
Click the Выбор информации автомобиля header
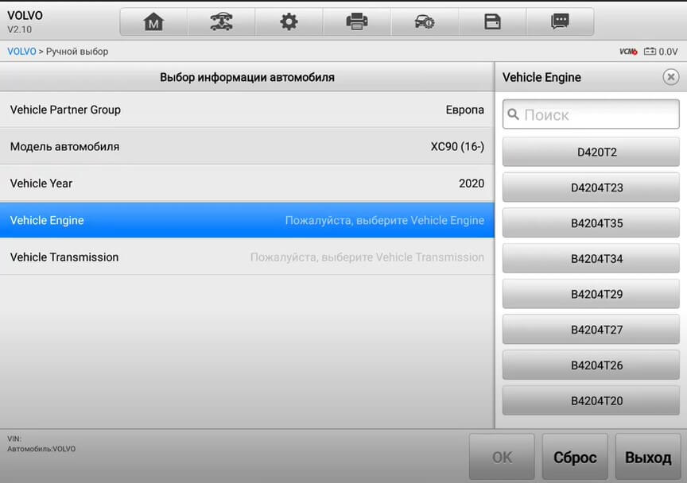coord(247,78)
